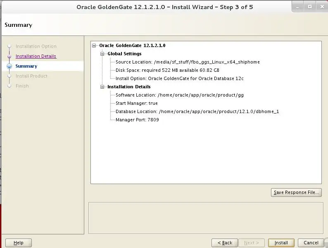
Task: Click the Summary step bullet icon
Action: click(x=9, y=66)
